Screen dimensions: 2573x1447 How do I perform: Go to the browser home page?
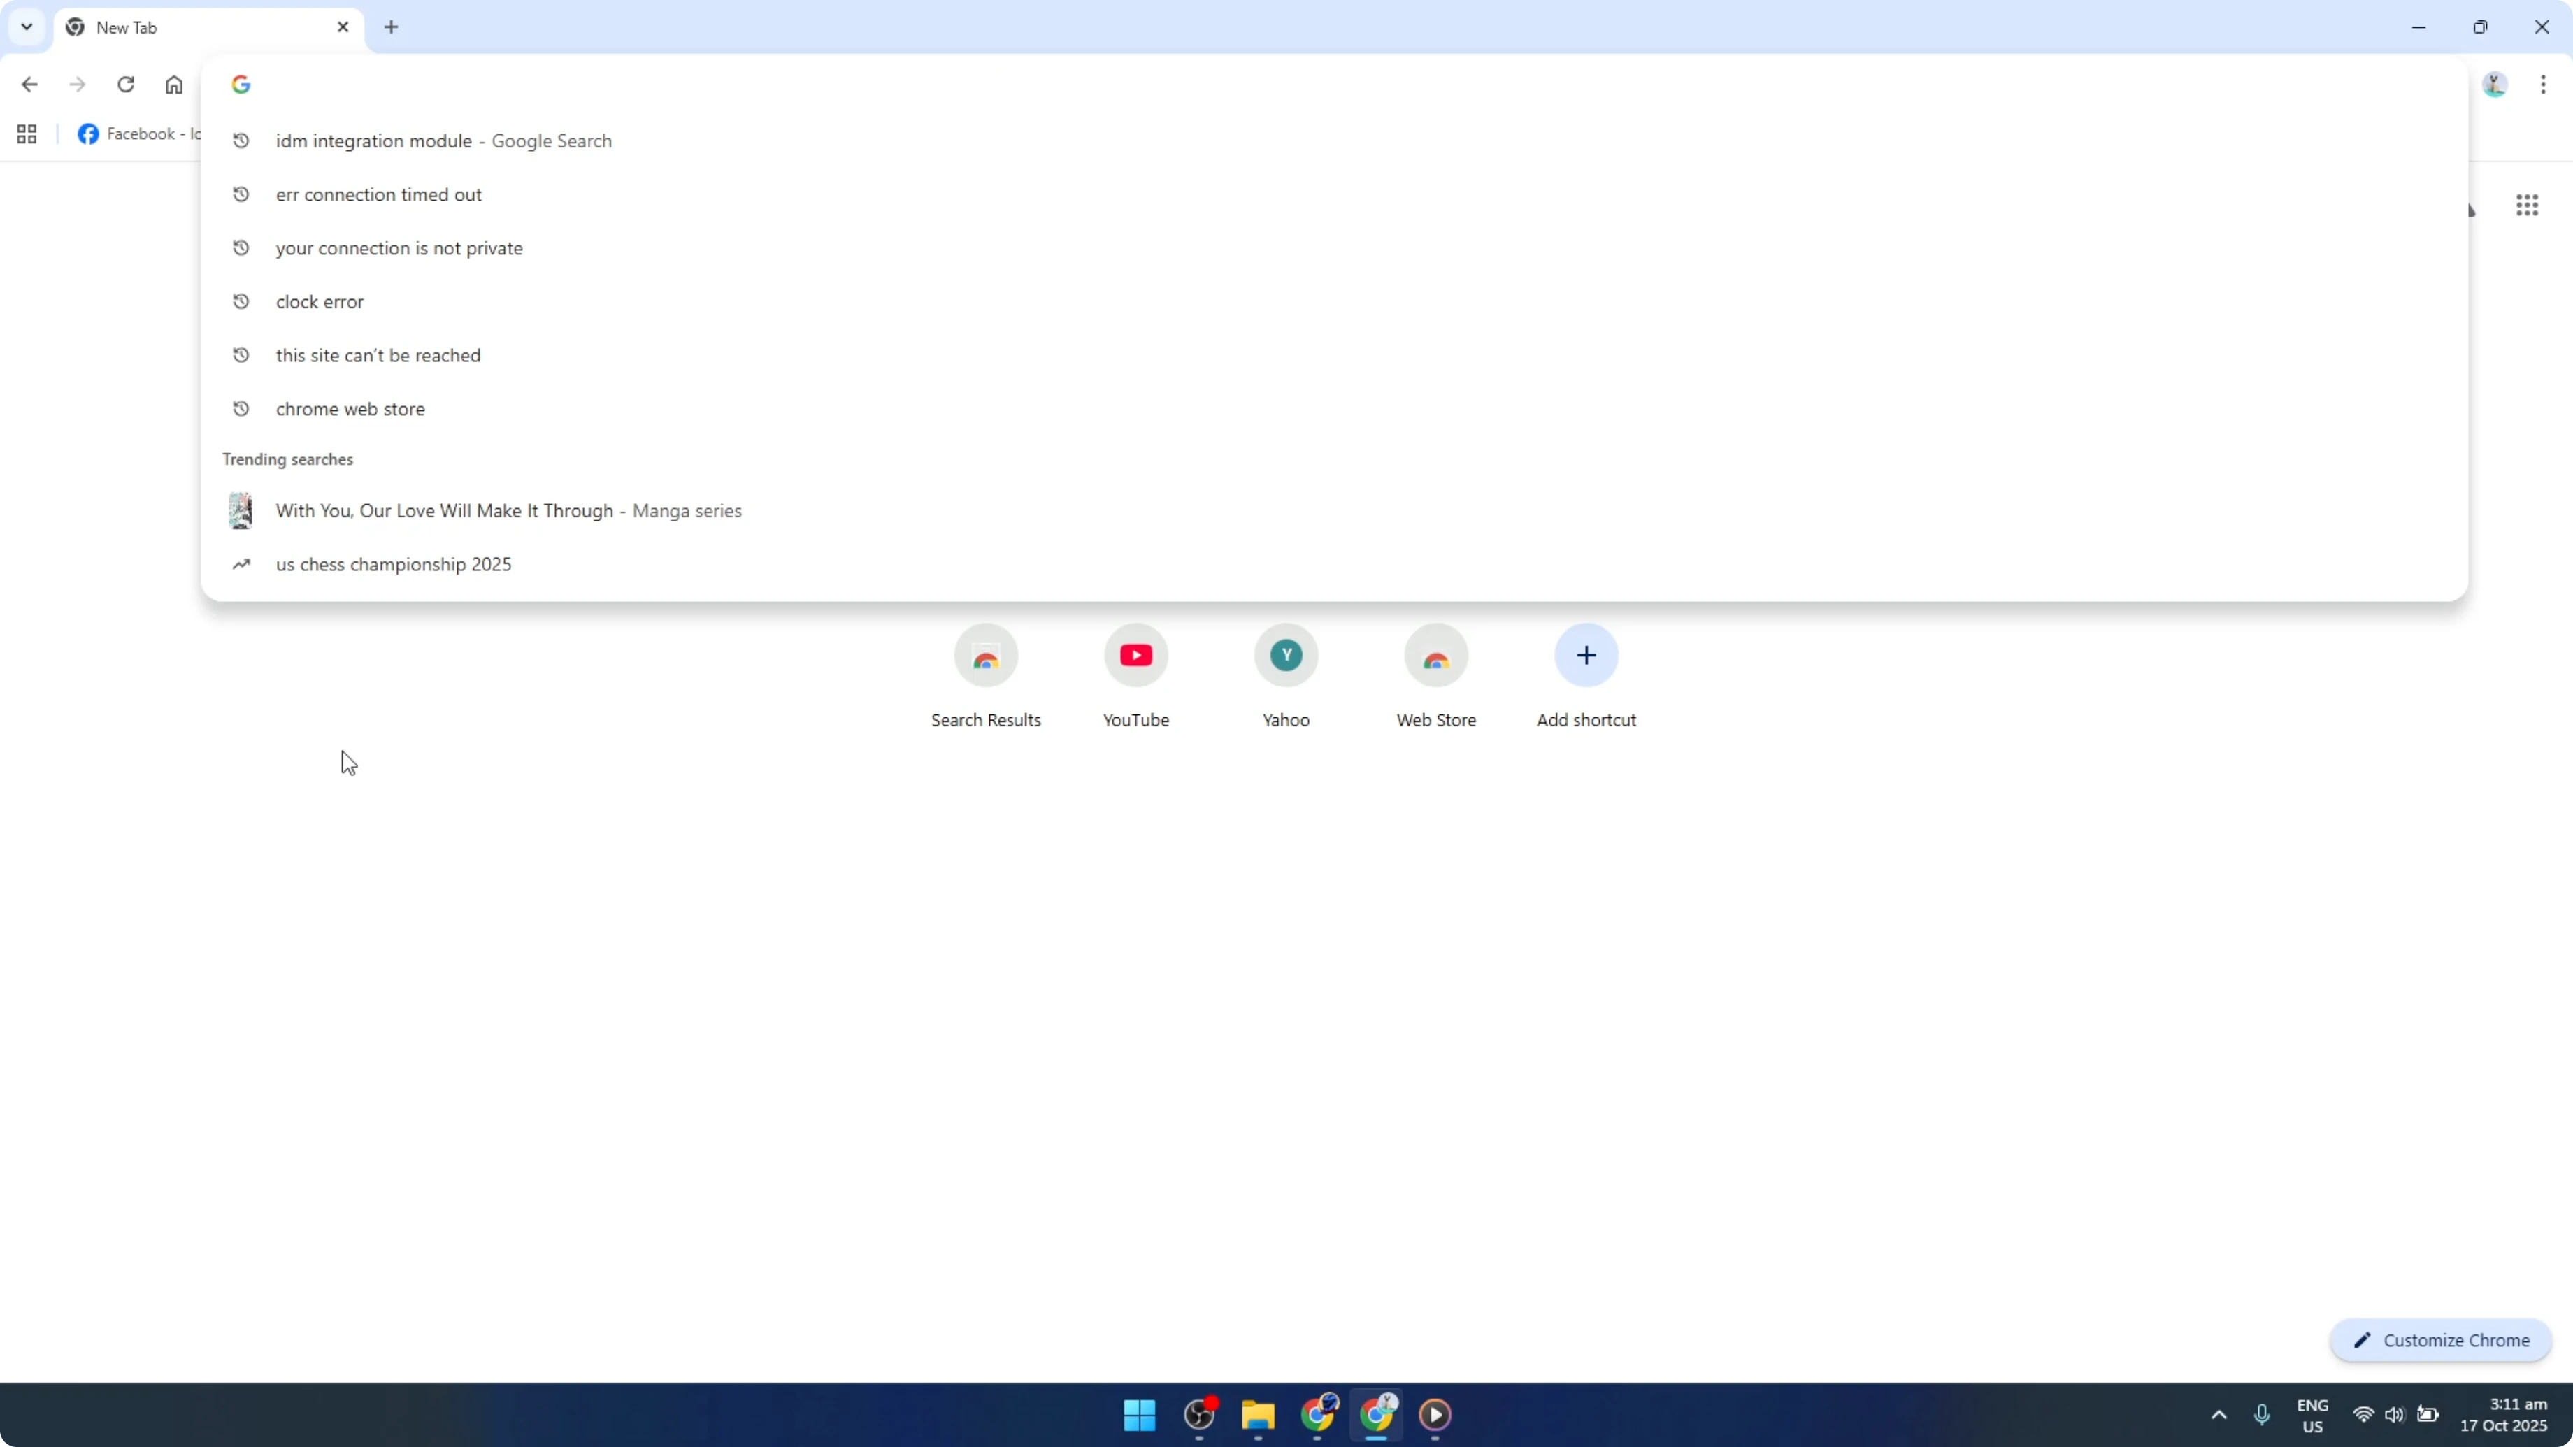coord(174,84)
